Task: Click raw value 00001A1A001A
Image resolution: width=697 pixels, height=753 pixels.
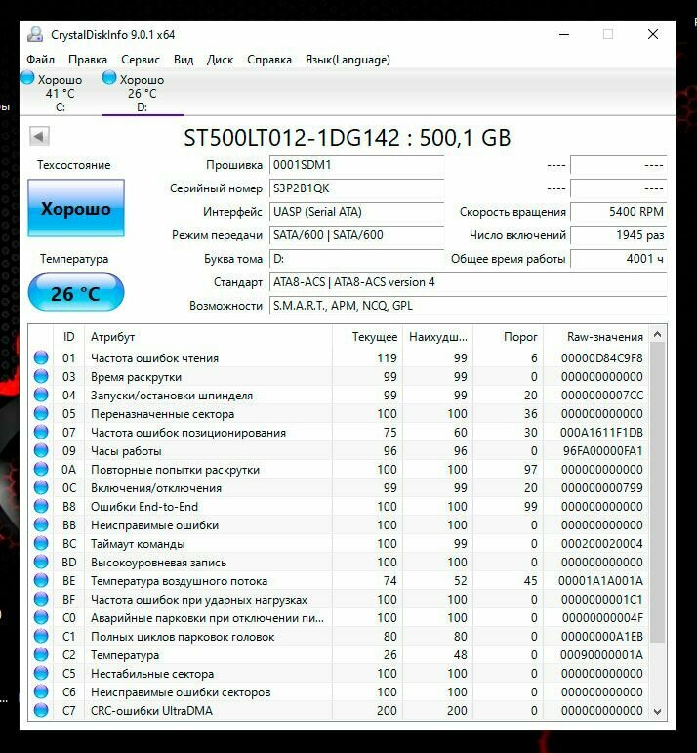Action: [600, 581]
